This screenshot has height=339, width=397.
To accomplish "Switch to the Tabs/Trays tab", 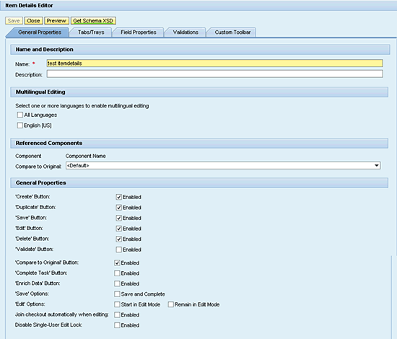I will click(x=91, y=32).
